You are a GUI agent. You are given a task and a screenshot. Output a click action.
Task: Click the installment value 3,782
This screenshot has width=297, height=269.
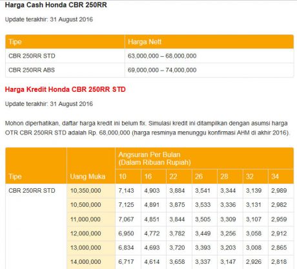point(177,233)
